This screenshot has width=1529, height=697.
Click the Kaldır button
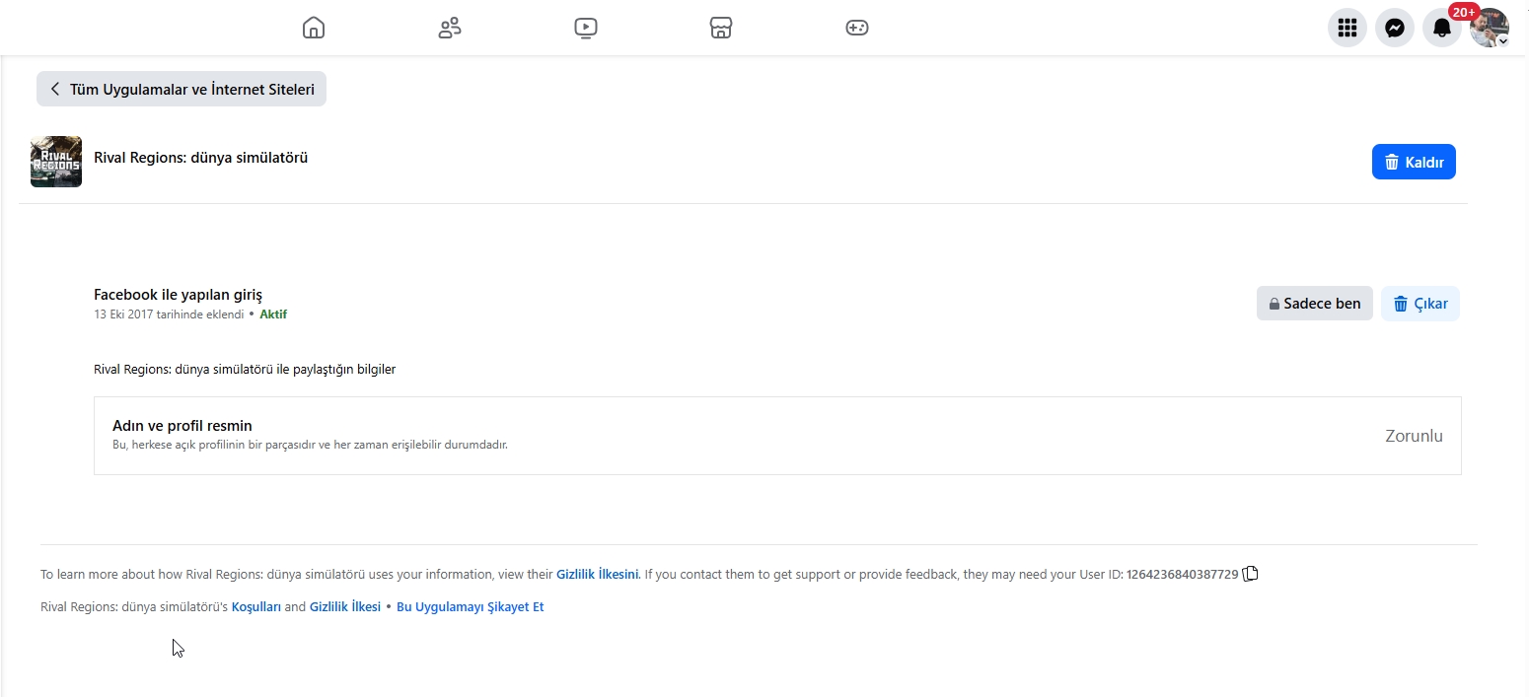(1414, 162)
